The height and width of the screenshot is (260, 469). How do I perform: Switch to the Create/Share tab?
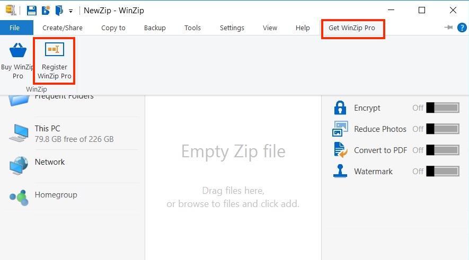tap(63, 28)
